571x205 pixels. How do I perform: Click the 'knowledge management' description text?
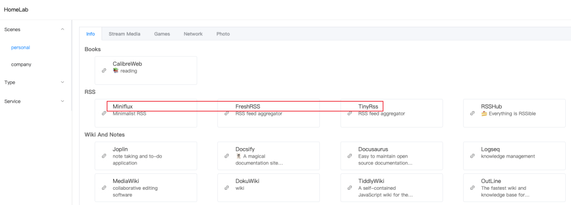(x=508, y=157)
